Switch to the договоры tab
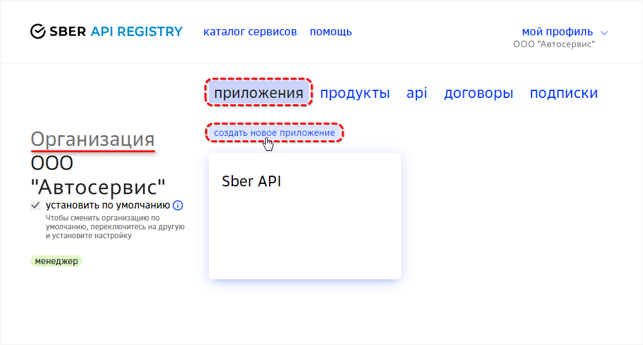 (x=478, y=93)
